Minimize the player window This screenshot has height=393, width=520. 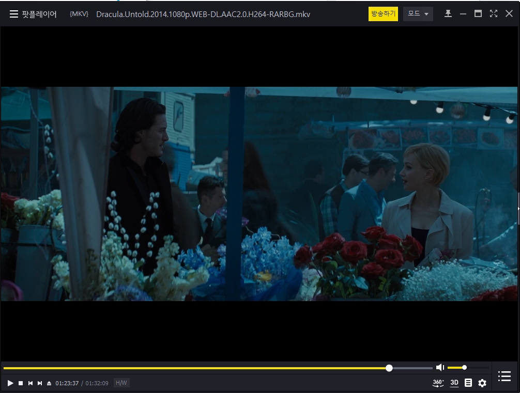tap(463, 14)
